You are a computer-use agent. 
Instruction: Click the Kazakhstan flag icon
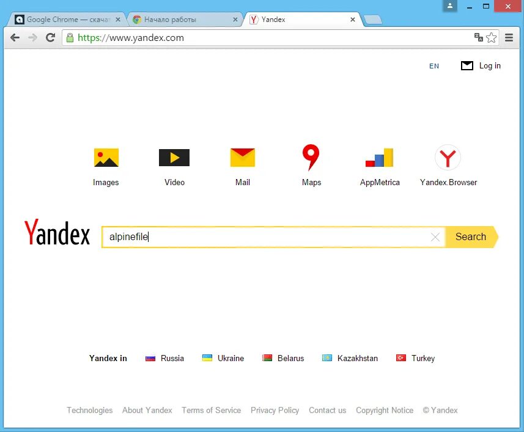[327, 358]
